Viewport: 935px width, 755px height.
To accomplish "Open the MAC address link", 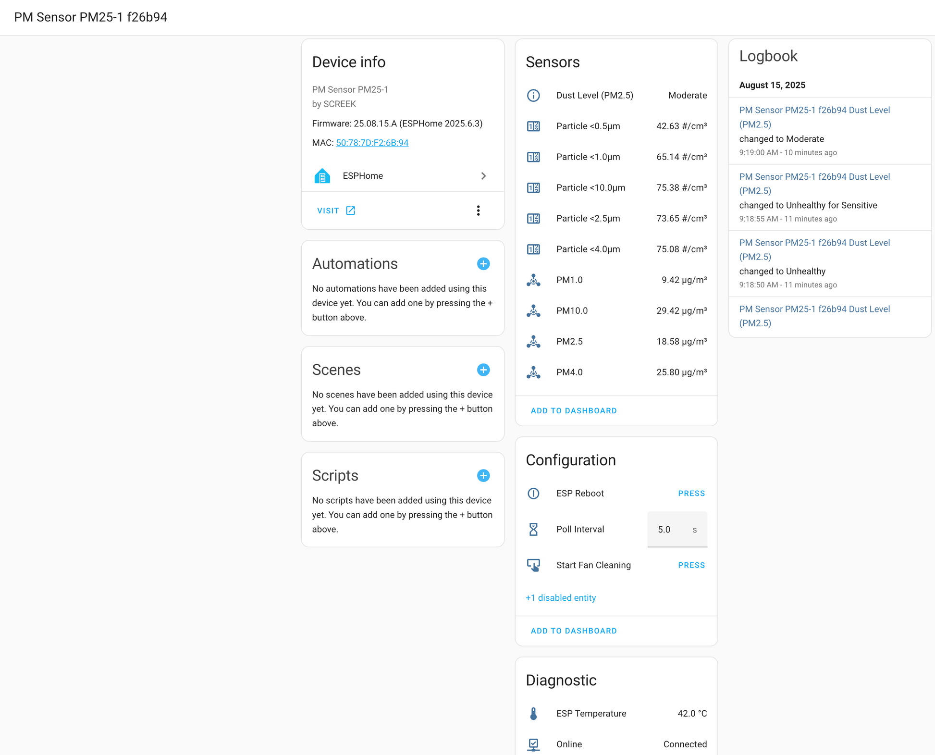I will 372,143.
